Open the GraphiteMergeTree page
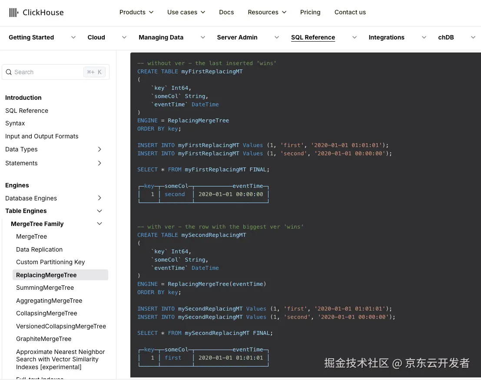The image size is (481, 380). pyautogui.click(x=43, y=339)
